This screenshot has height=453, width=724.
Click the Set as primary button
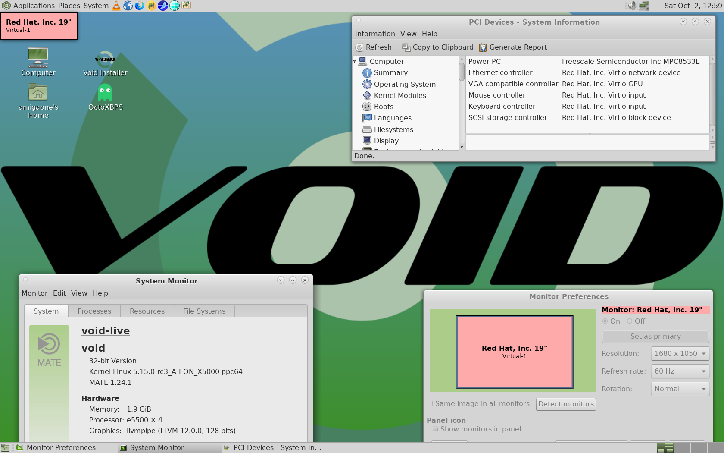pos(655,337)
